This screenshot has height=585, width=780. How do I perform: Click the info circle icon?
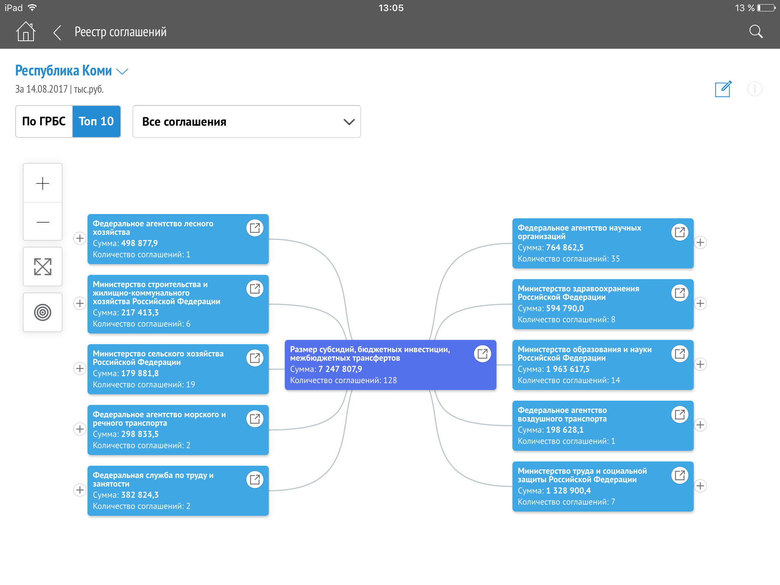[x=754, y=89]
